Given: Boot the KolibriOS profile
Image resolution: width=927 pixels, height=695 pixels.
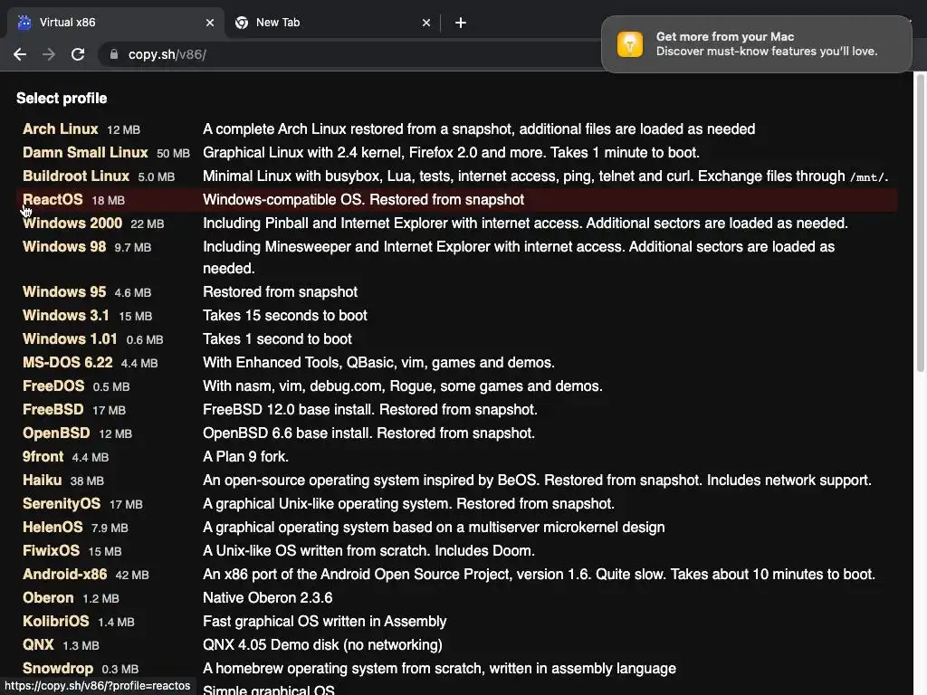Looking at the screenshot, I should pyautogui.click(x=55, y=621).
